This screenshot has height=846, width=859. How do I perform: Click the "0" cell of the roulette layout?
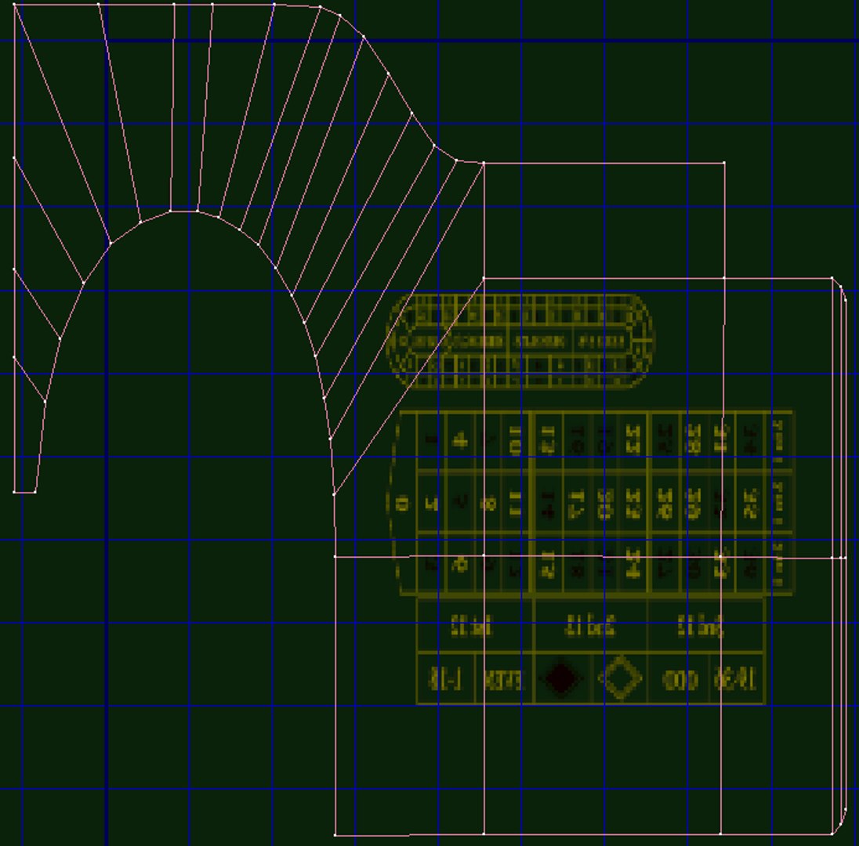(x=403, y=503)
